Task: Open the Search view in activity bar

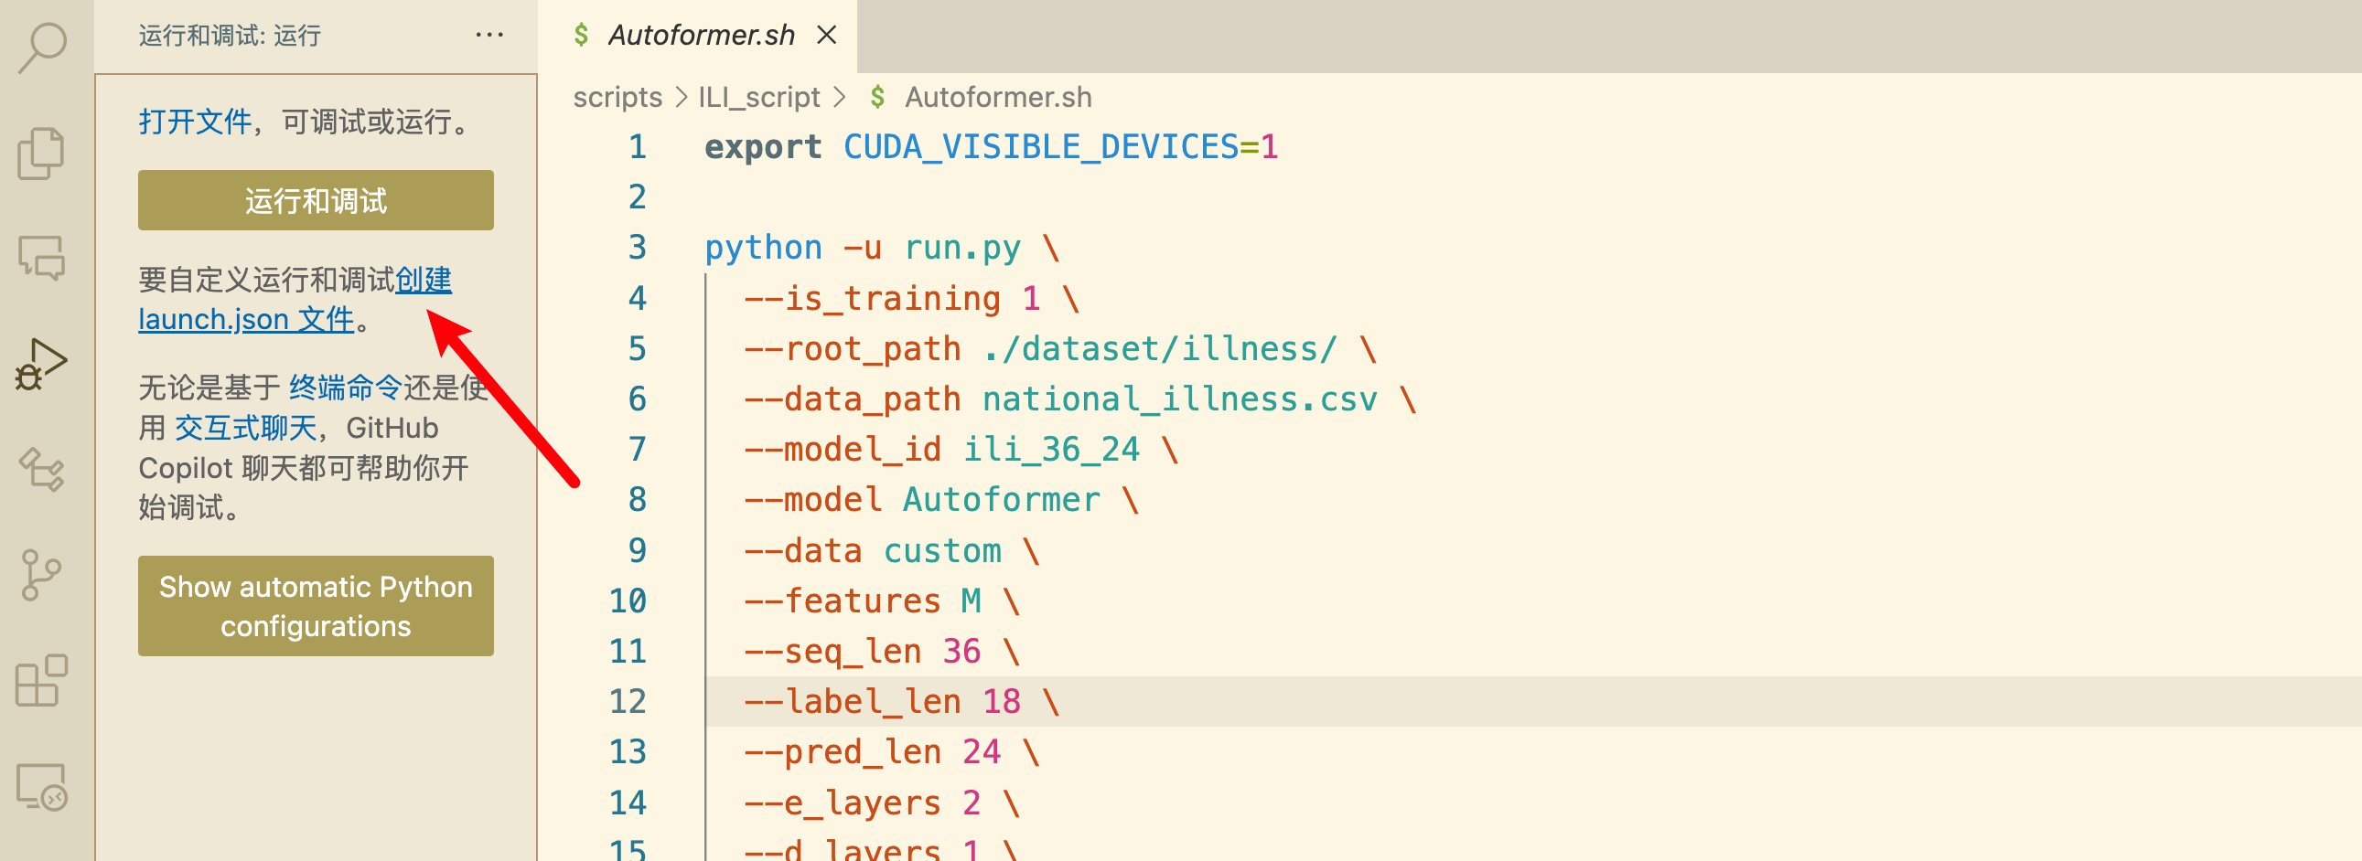Action: pos(42,47)
